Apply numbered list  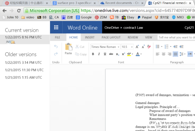[x=166, y=46]
